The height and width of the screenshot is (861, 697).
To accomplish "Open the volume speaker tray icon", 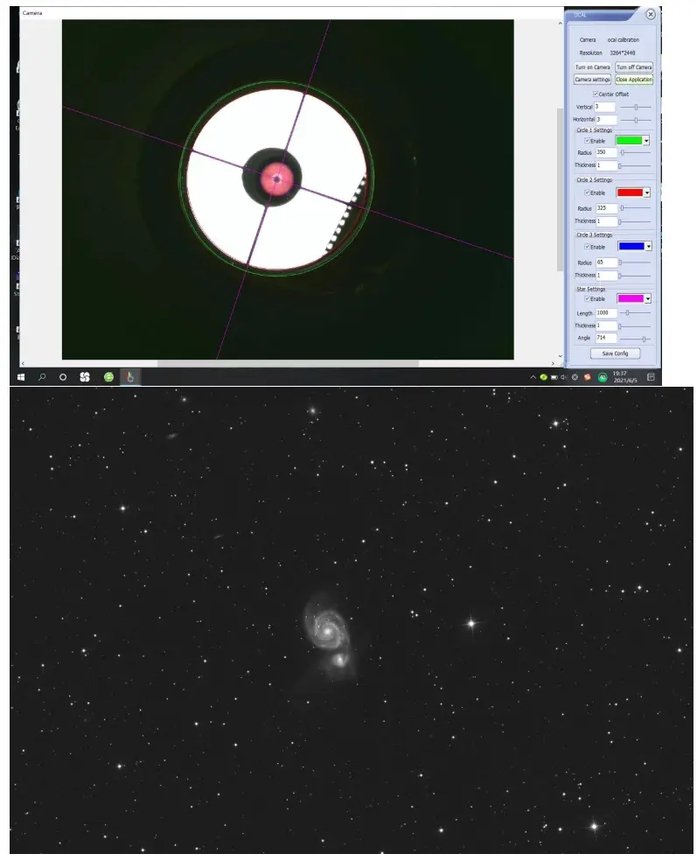I will click(564, 377).
